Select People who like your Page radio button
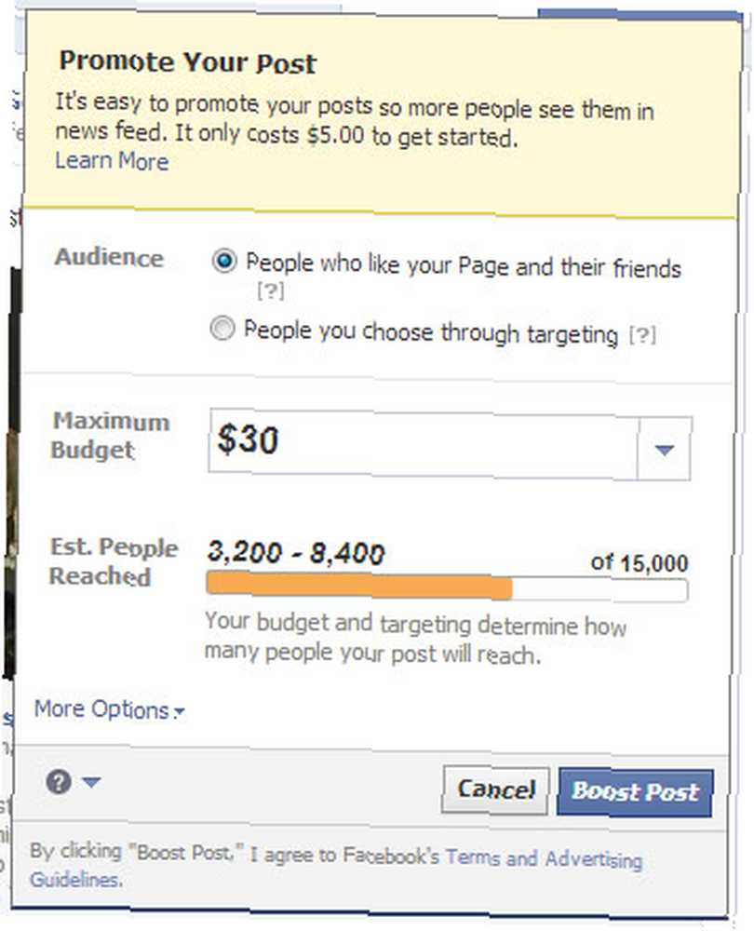 click(224, 261)
